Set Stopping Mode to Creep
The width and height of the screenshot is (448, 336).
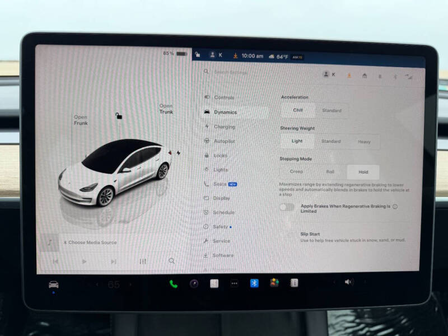296,171
